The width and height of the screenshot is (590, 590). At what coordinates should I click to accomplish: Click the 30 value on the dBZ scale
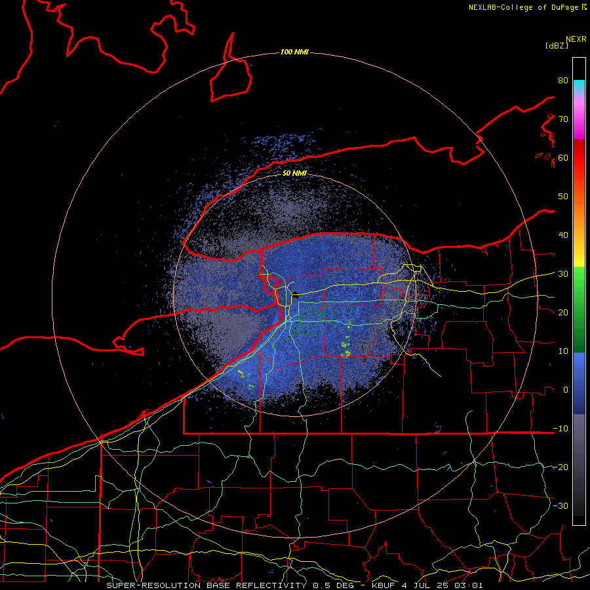click(563, 274)
